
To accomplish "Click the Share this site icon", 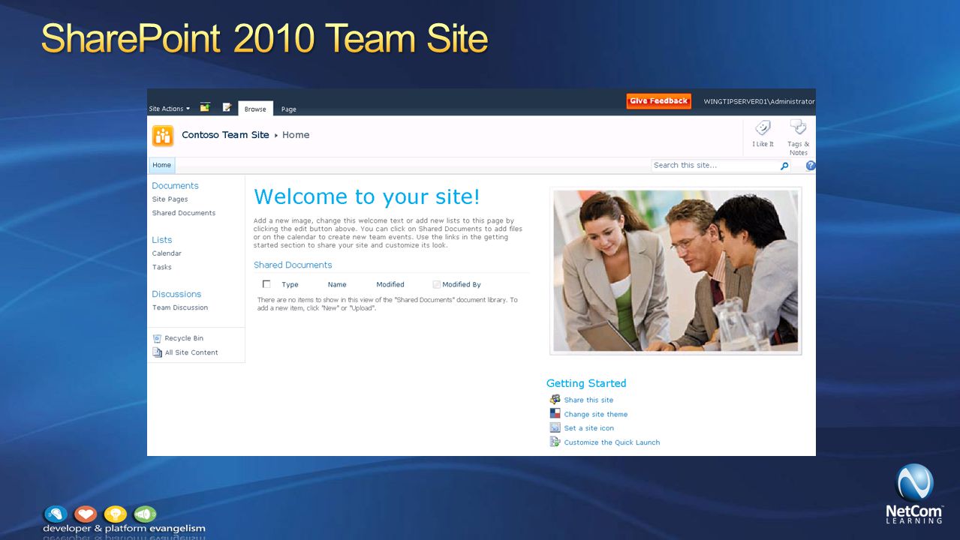I will point(555,400).
